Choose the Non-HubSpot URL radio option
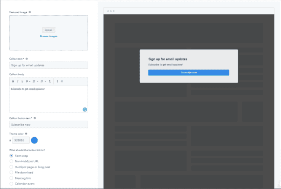This screenshot has width=281, height=189. pos(11,161)
